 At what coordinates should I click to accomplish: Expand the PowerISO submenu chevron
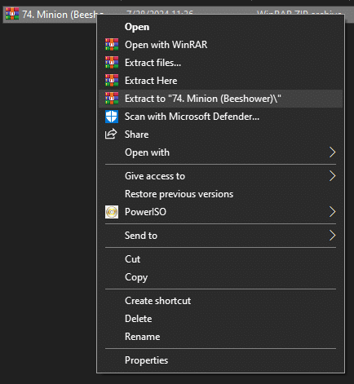tap(332, 212)
